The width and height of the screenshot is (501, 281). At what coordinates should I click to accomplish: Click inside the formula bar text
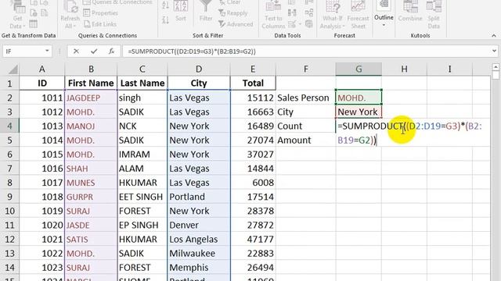pos(192,52)
